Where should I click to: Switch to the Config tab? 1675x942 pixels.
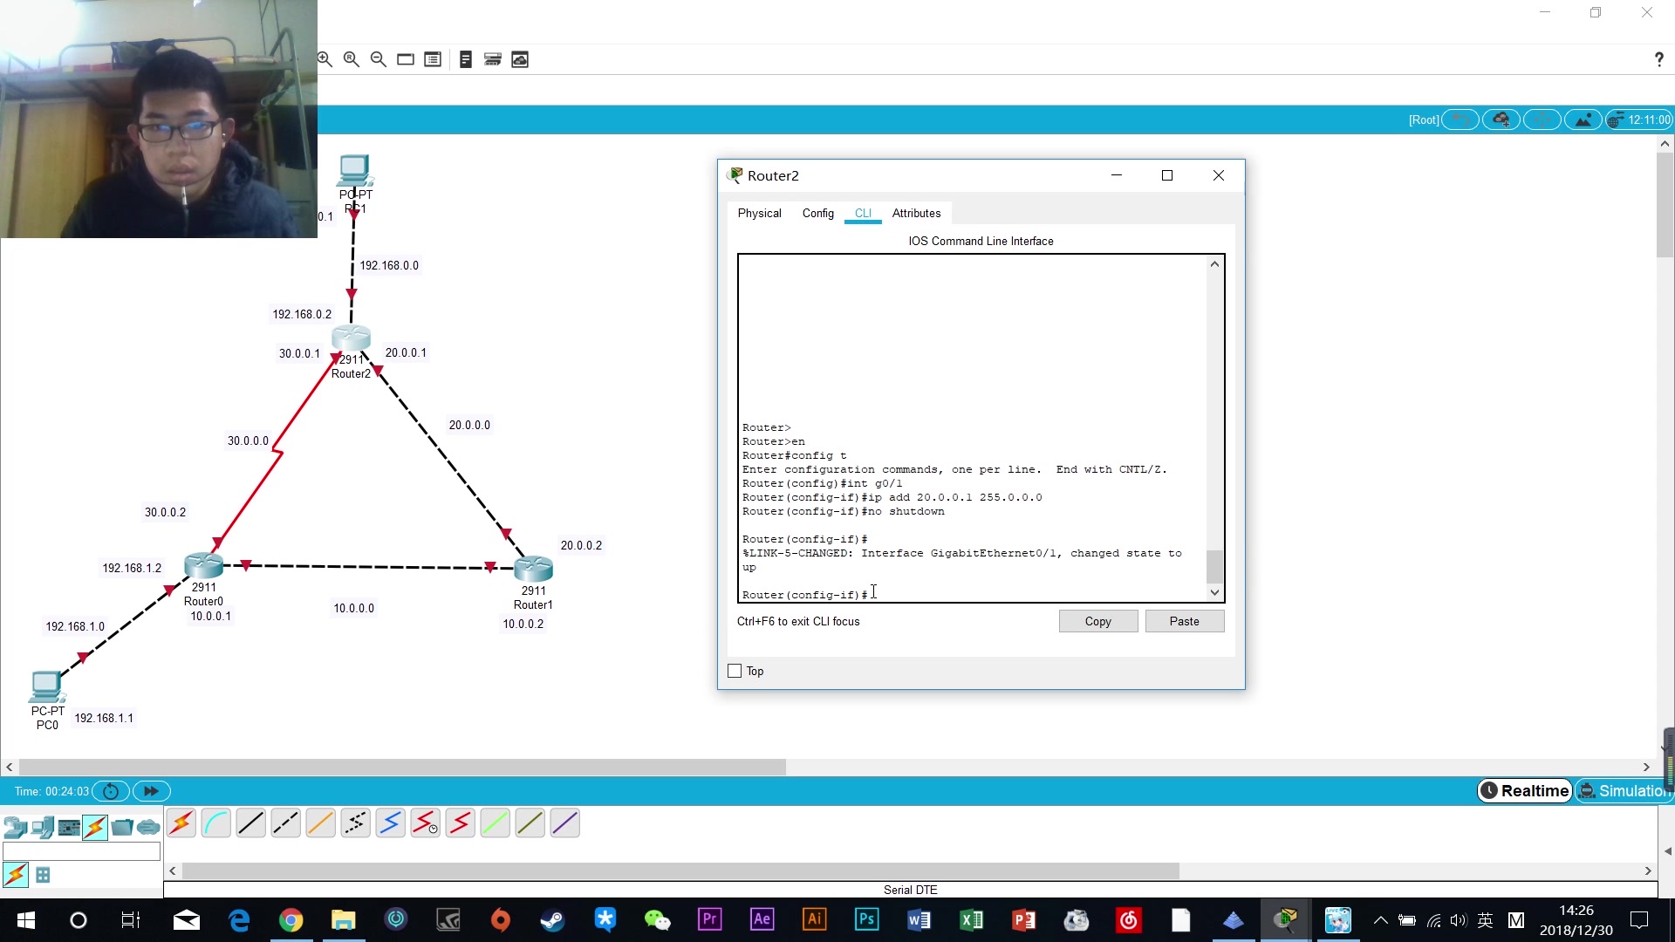818,213
